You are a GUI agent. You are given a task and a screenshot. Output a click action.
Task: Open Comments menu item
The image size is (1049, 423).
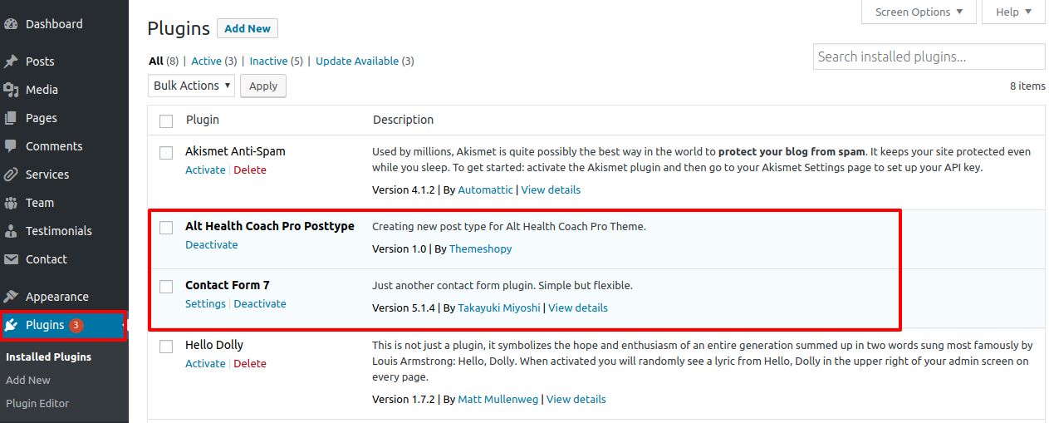54,146
